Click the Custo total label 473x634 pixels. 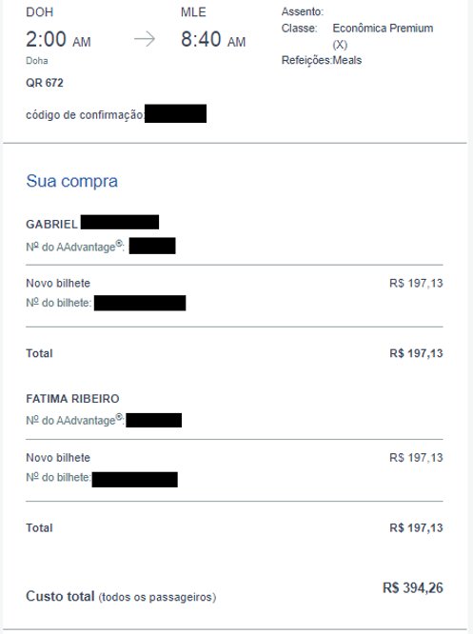[60, 596]
